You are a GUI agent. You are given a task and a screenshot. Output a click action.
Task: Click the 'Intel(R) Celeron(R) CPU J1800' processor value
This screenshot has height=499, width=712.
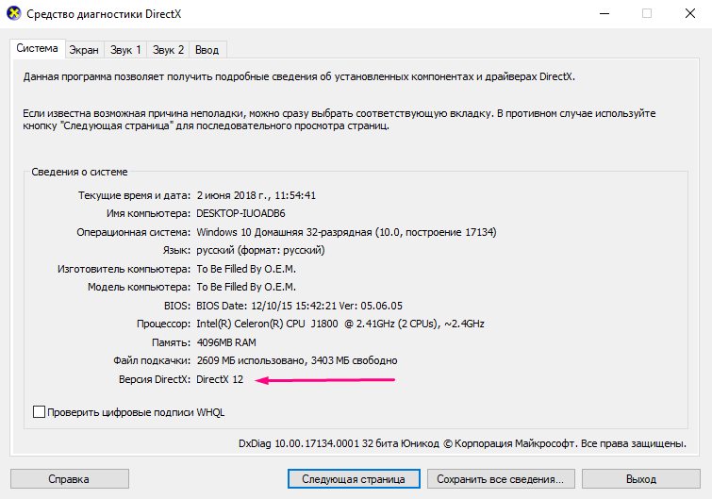pyautogui.click(x=340, y=324)
